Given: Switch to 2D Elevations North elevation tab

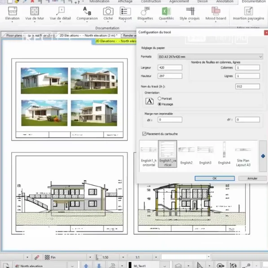Looking at the screenshot, I should (88, 35).
